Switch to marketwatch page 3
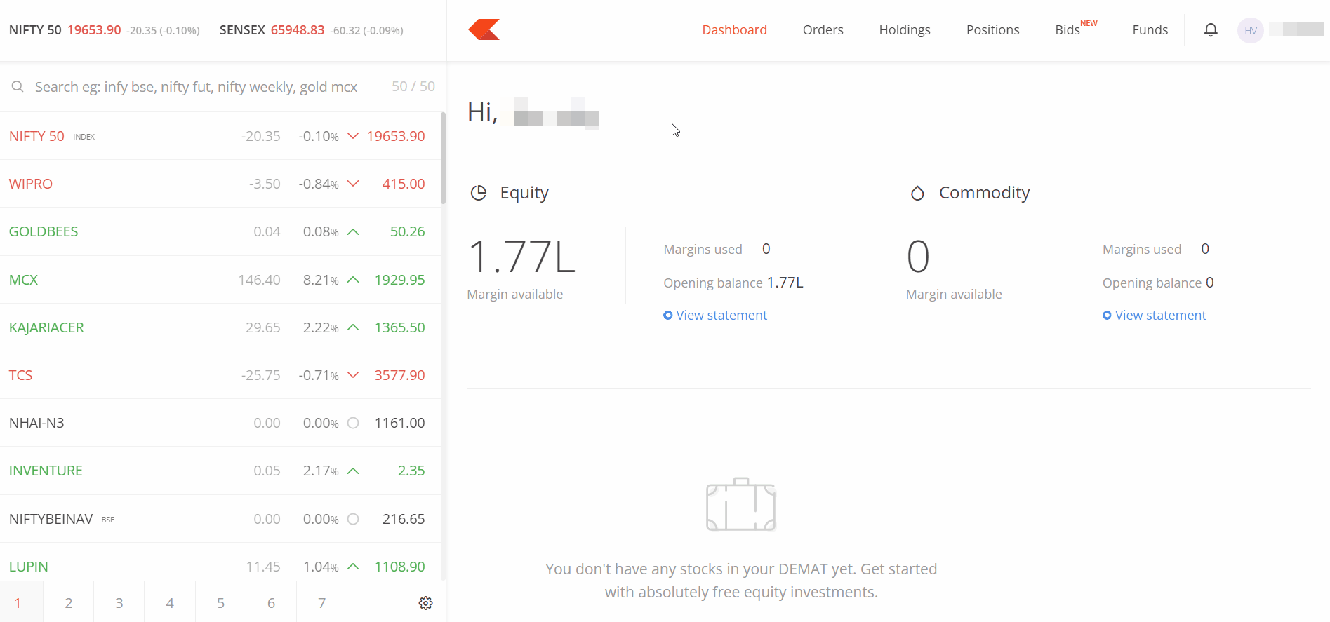The height and width of the screenshot is (622, 1330). point(119,602)
